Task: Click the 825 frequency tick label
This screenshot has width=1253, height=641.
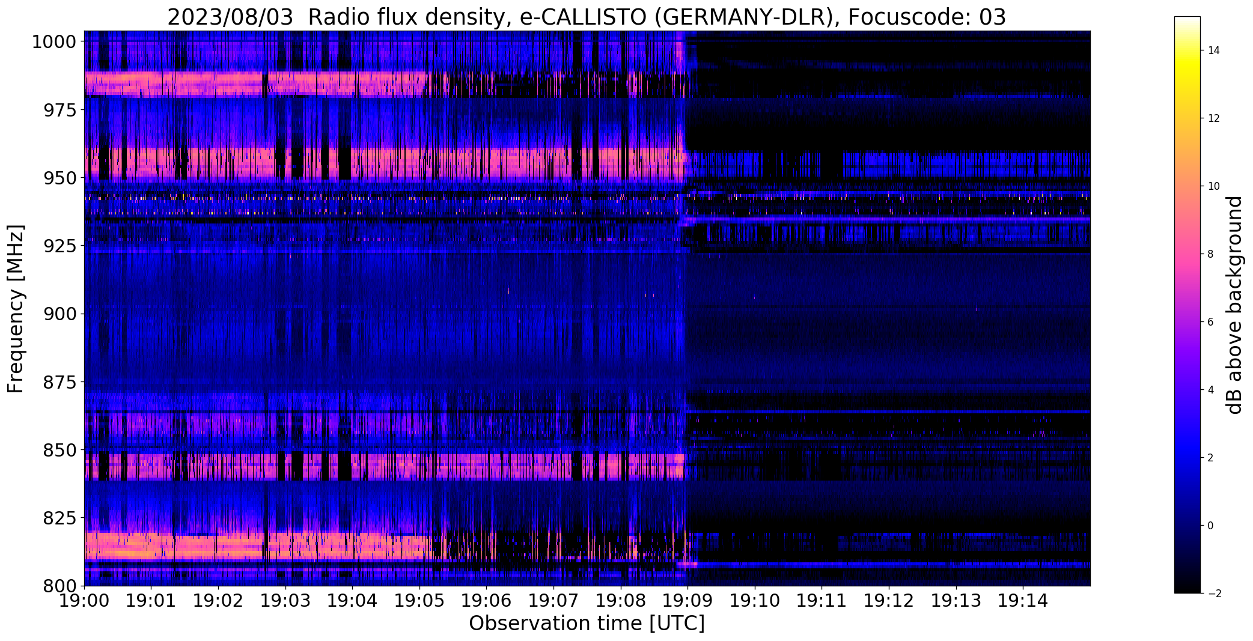Action: [x=59, y=517]
